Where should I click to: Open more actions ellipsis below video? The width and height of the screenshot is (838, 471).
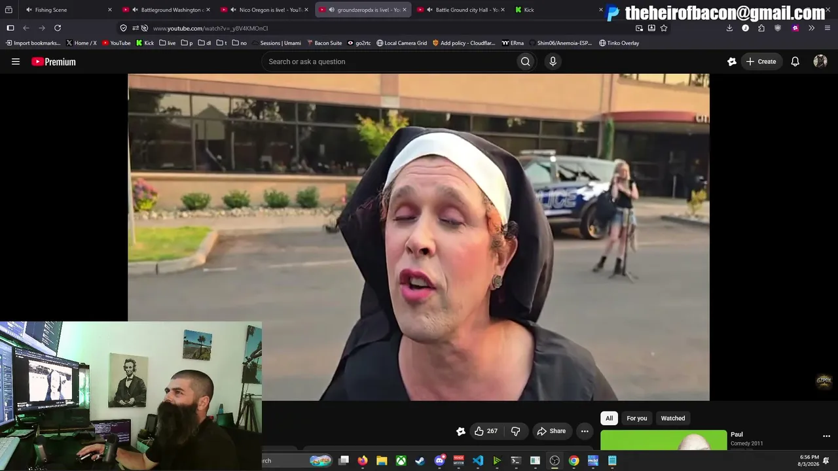[x=585, y=431]
